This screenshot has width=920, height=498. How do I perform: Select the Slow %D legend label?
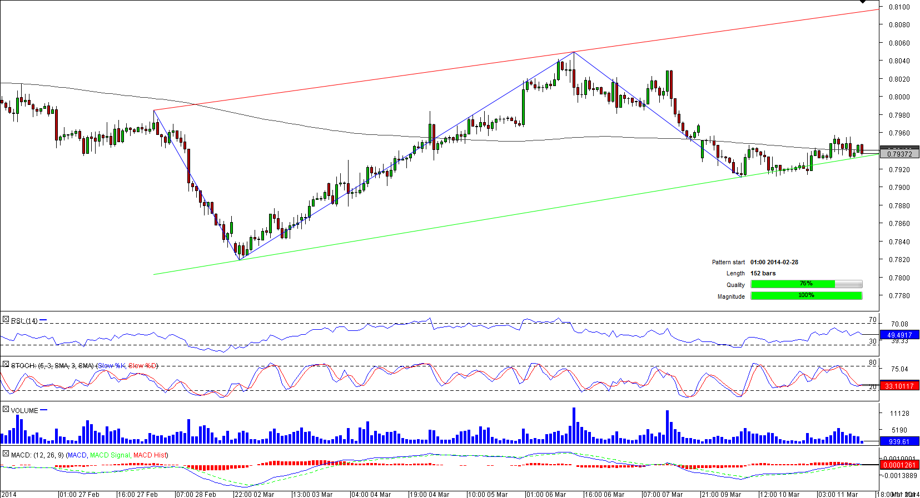pyautogui.click(x=142, y=366)
